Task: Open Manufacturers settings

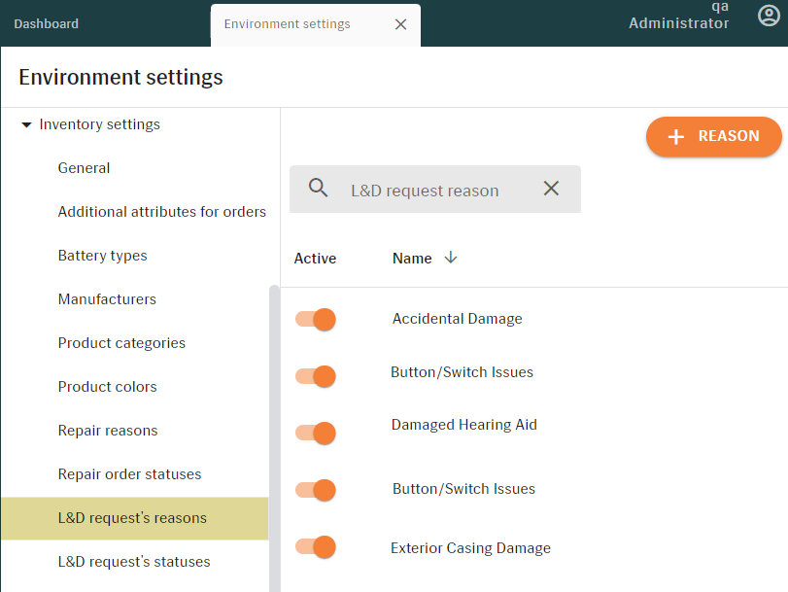Action: 107,299
